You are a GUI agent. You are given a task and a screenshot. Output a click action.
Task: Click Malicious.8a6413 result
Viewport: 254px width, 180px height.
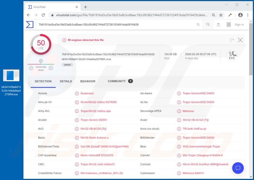pos(193,173)
